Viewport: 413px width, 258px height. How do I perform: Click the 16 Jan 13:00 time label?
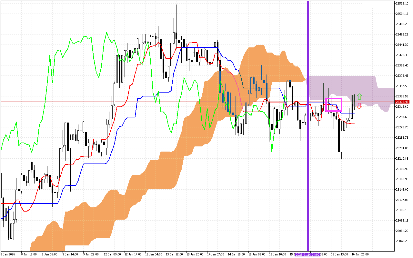click(x=340, y=254)
